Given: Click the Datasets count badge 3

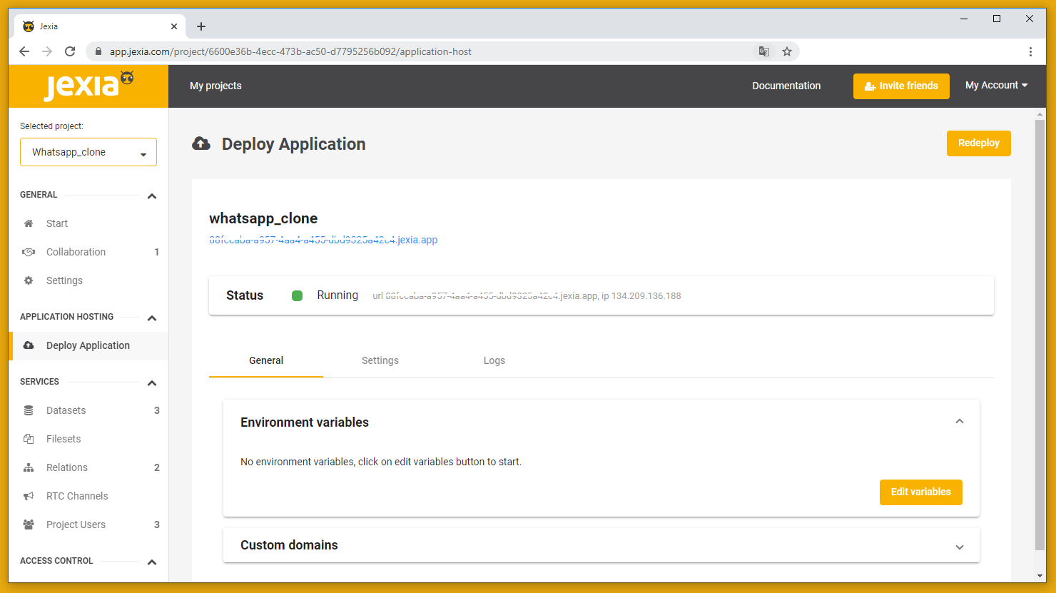Looking at the screenshot, I should pos(157,410).
